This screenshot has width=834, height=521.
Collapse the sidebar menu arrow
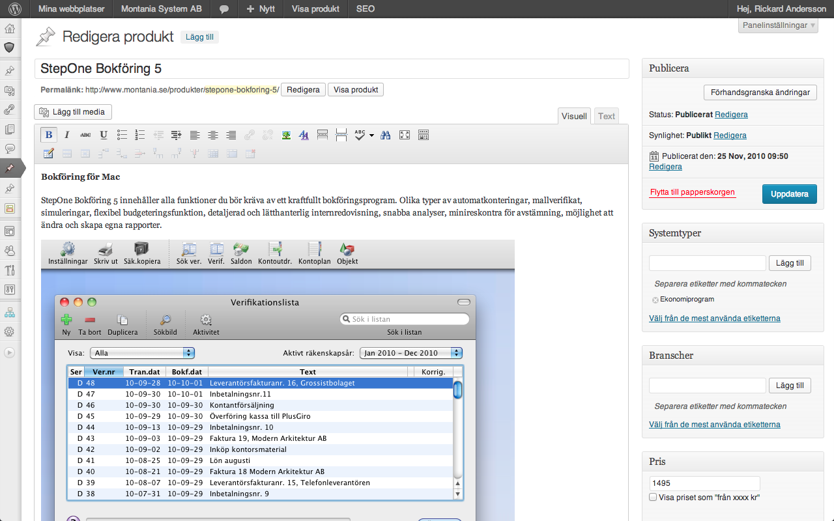[x=9, y=352]
